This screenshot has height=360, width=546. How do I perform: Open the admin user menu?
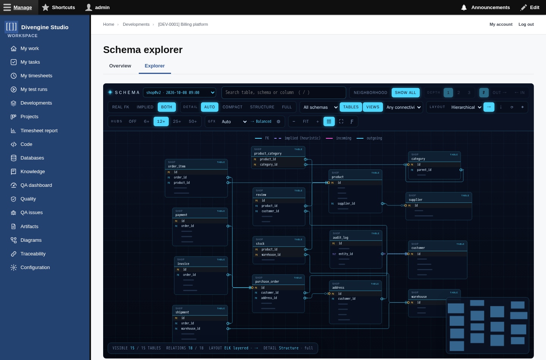(98, 8)
